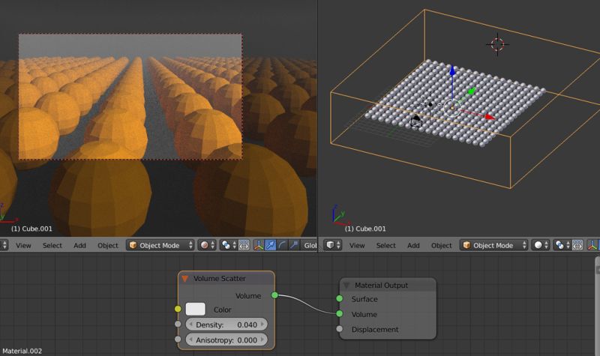Toggle 3D manipulator widget in left viewport
Image resolution: width=600 pixels, height=356 pixels.
point(259,245)
